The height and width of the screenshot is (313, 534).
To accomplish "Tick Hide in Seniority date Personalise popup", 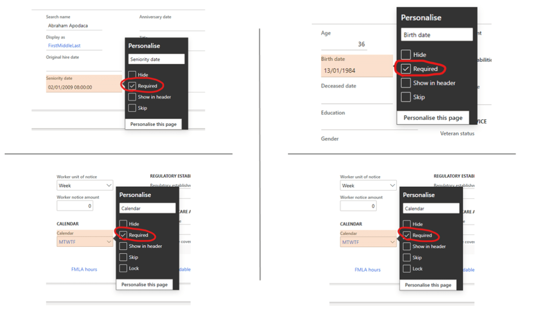I will click(132, 75).
